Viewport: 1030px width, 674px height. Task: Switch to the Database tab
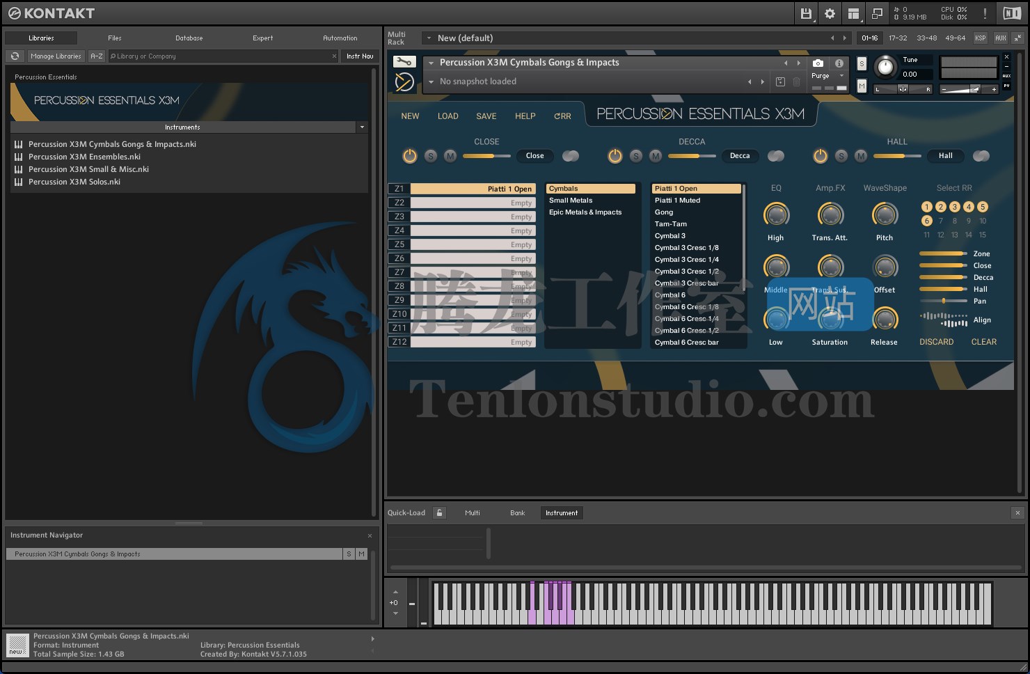tap(189, 38)
